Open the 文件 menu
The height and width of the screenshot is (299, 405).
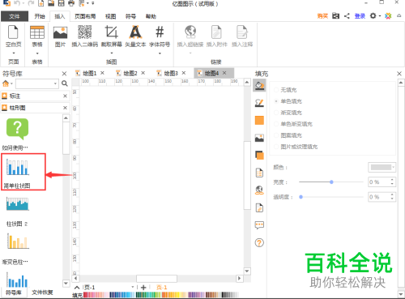coord(15,16)
